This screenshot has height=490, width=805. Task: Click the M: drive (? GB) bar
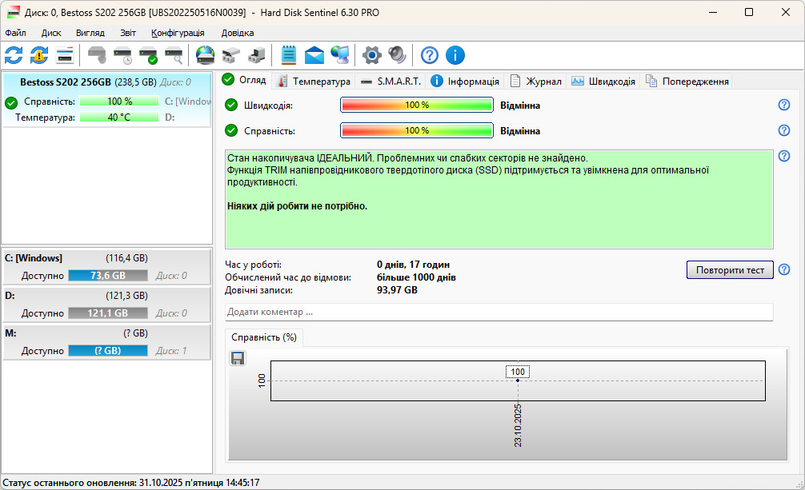pos(108,350)
